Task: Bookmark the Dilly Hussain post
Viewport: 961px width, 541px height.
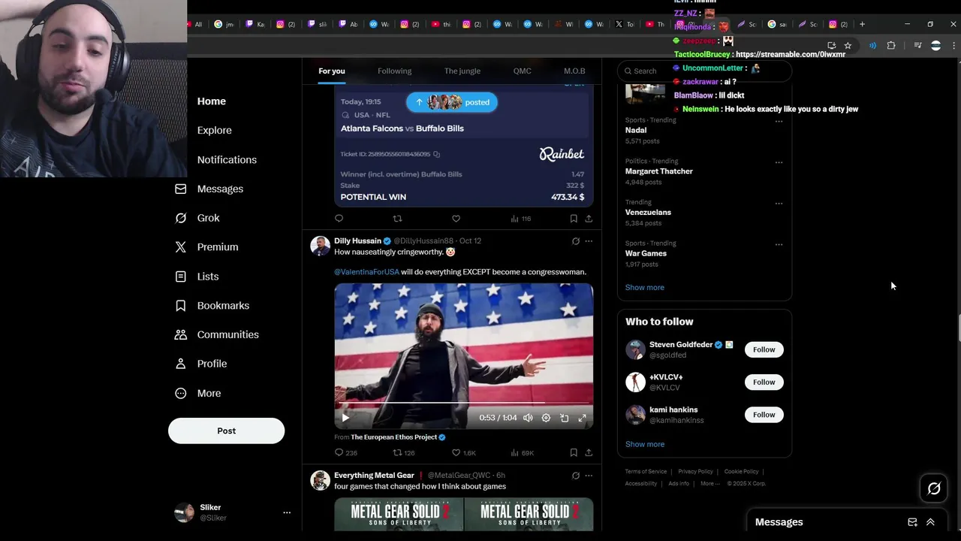Action: (574, 453)
